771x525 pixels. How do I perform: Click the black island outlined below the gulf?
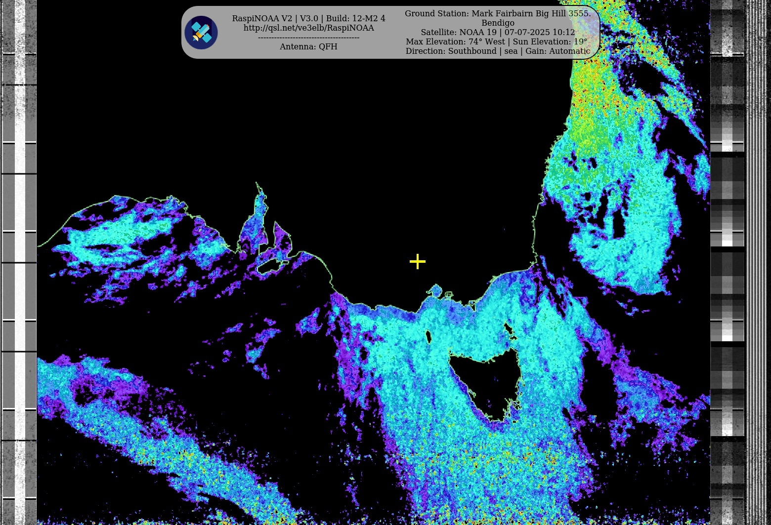coord(268,267)
